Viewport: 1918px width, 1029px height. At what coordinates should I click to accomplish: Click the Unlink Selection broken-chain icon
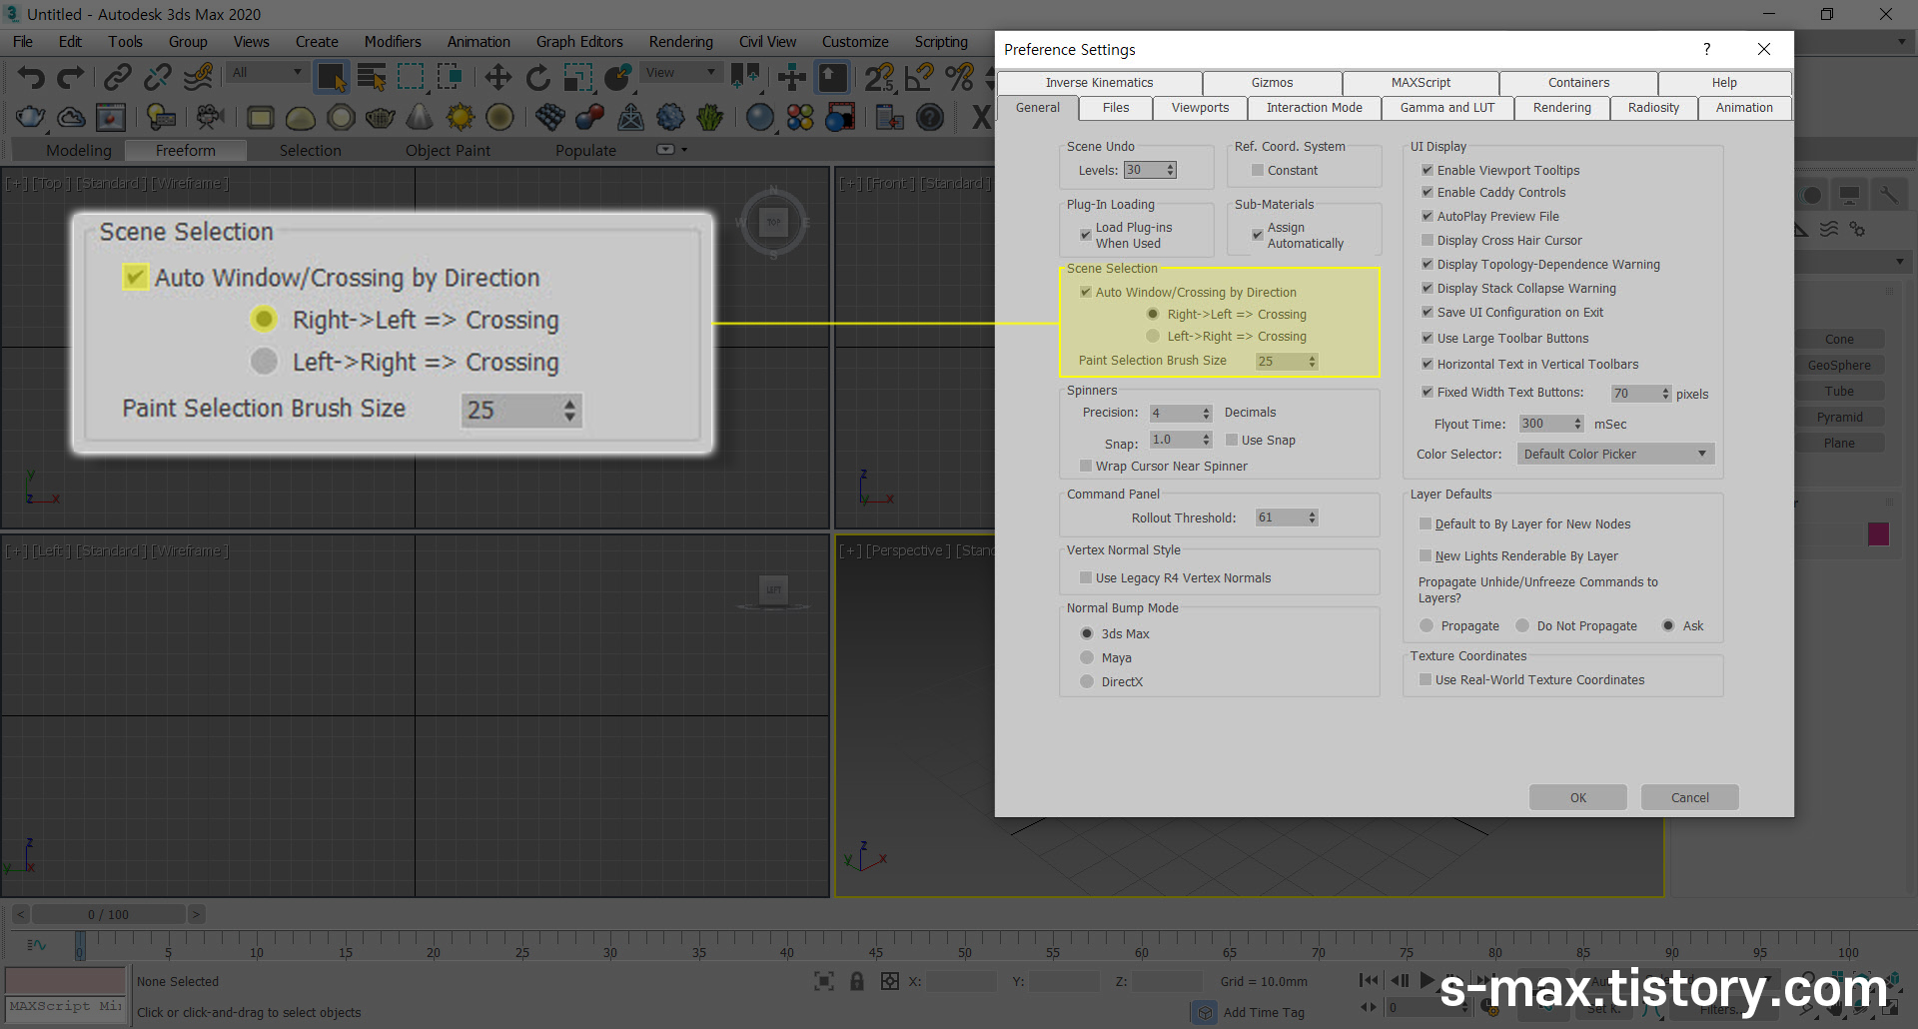click(x=158, y=77)
